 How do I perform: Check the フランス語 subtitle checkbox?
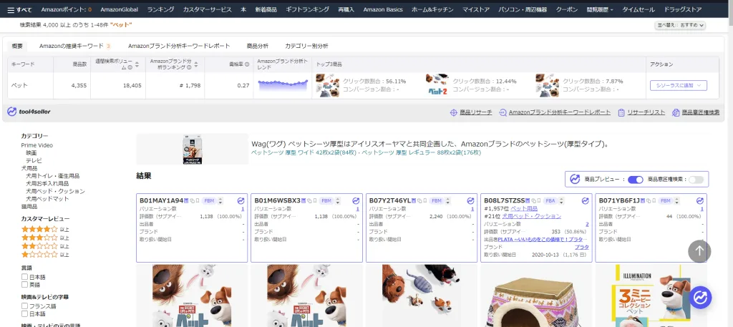tap(24, 306)
